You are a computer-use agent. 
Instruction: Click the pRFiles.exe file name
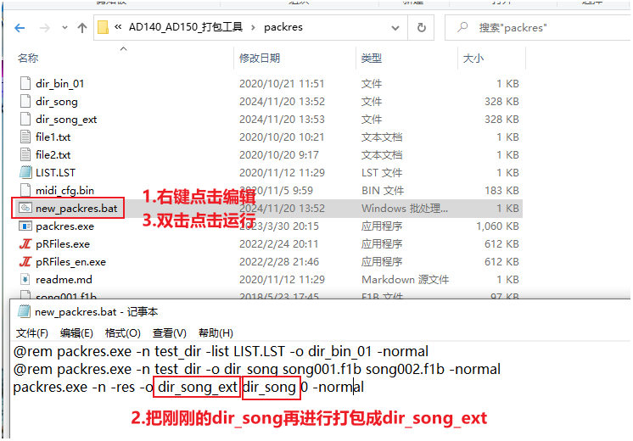pos(63,244)
